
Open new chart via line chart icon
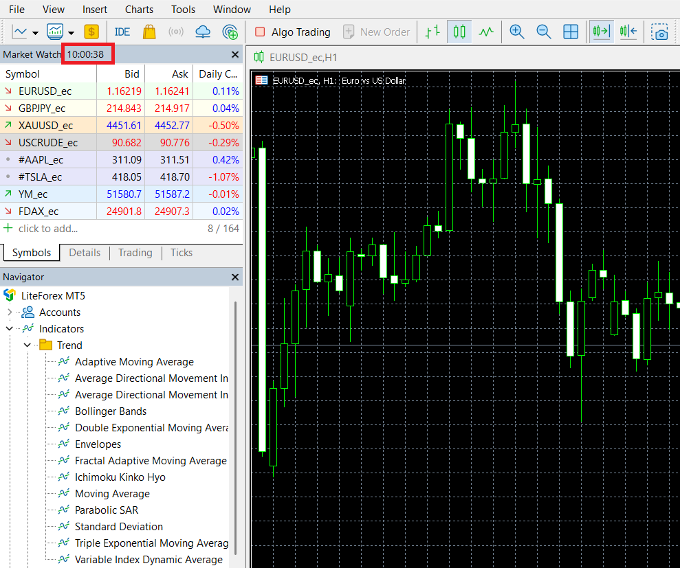20,32
